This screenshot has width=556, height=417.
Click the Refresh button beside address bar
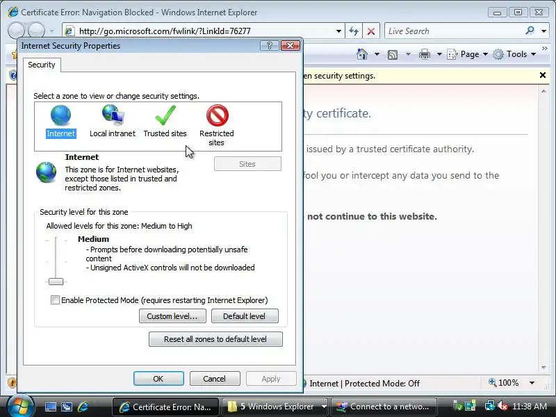354,31
